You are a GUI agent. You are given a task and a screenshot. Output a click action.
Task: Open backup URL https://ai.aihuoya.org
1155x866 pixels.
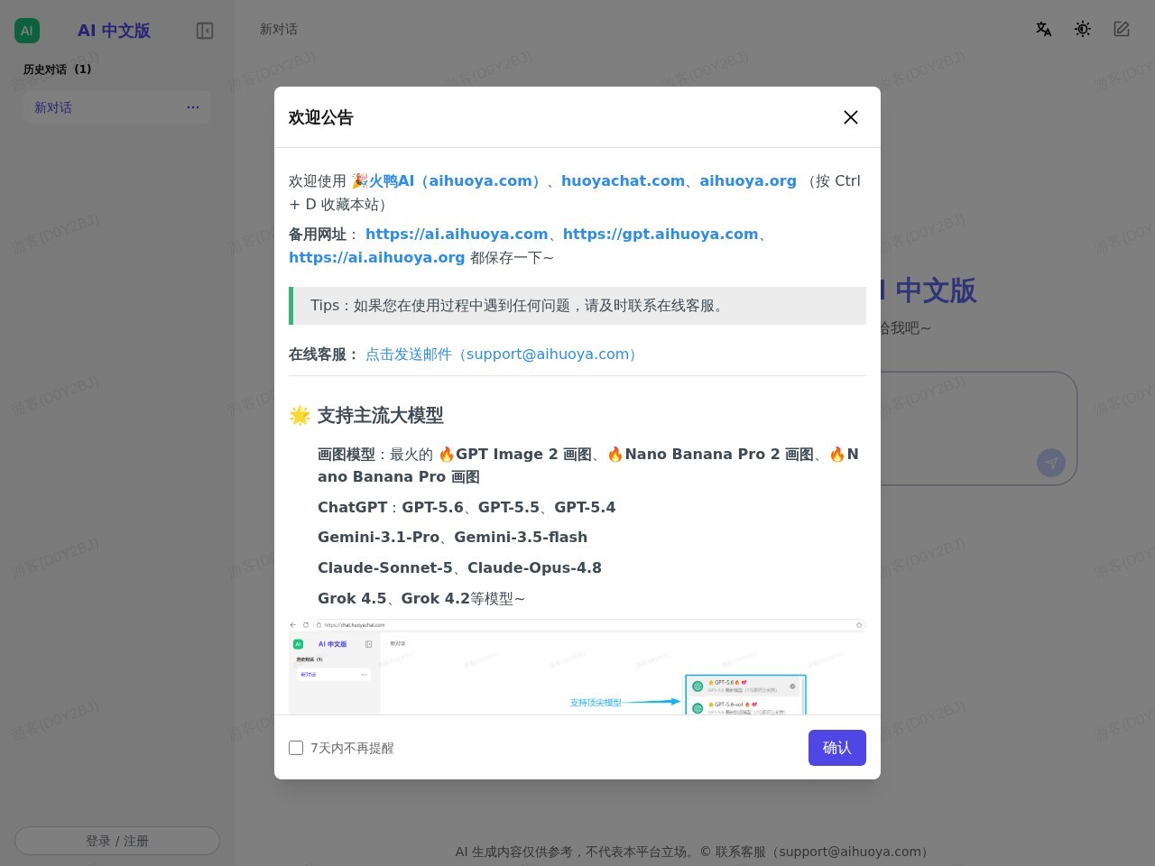pyautogui.click(x=376, y=257)
